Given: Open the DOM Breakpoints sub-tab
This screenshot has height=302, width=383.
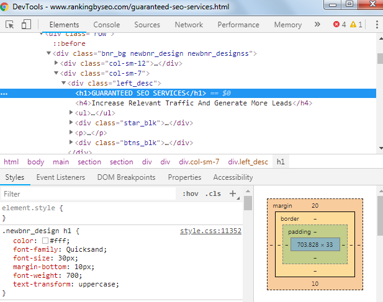Looking at the screenshot, I should click(x=126, y=177).
